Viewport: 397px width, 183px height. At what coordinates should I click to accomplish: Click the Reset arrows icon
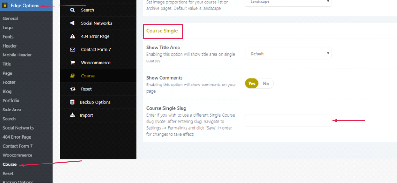[x=72, y=89]
